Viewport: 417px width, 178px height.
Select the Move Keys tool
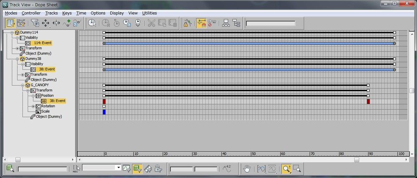tap(45, 23)
